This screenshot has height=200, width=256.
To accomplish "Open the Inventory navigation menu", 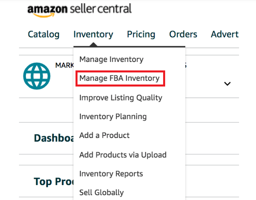I will point(93,35).
